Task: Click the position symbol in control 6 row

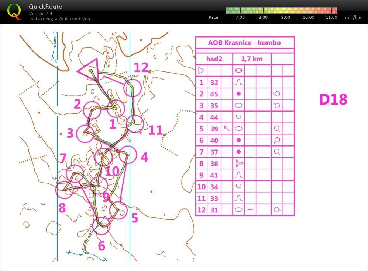Action: tap(277, 140)
